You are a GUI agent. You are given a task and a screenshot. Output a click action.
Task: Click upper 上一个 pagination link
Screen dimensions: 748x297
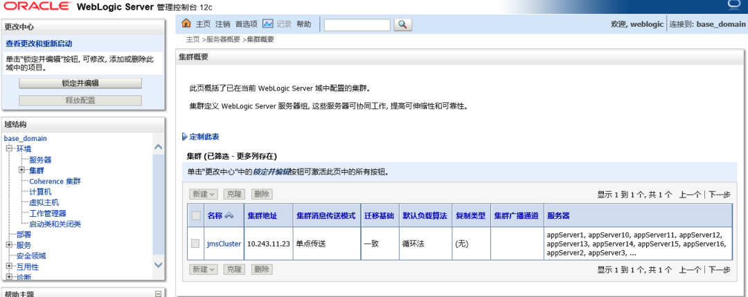pyautogui.click(x=690, y=195)
